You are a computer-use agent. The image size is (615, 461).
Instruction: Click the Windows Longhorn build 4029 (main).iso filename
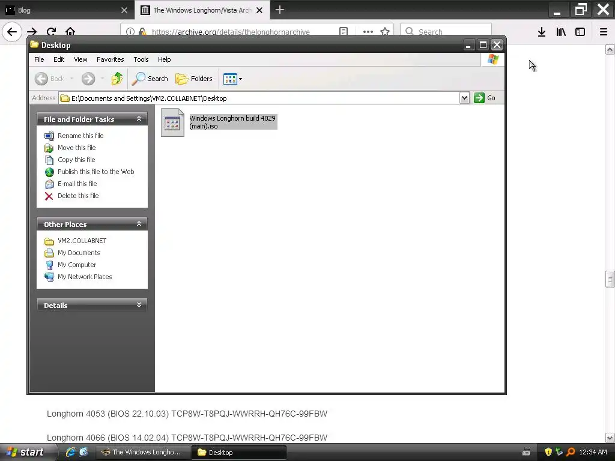click(x=232, y=122)
